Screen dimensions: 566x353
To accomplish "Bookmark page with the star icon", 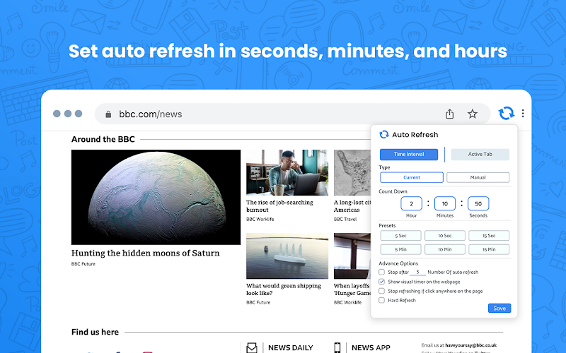I will pos(472,114).
